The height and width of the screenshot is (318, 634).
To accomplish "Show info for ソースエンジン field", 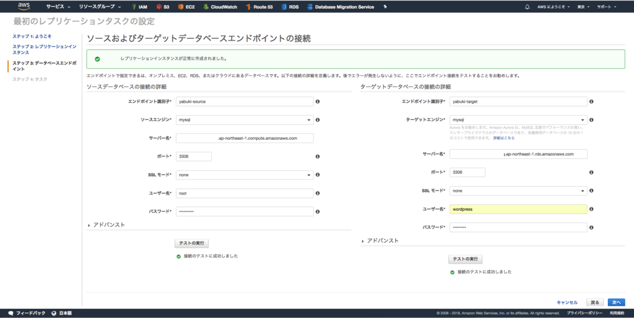I will [x=318, y=120].
